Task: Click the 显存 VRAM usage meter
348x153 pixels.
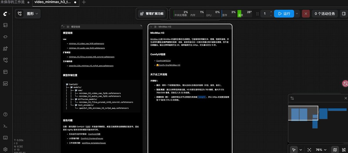Action: pos(229,13)
